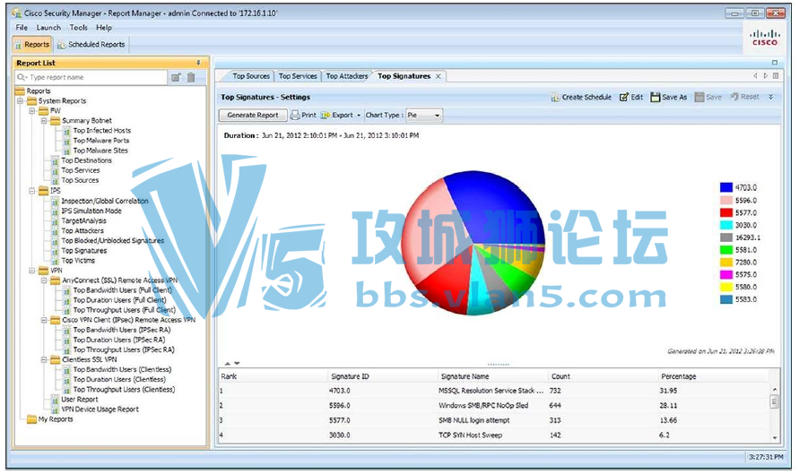This screenshot has width=799, height=474.
Task: Open TargetAnalysis report
Action: point(84,221)
